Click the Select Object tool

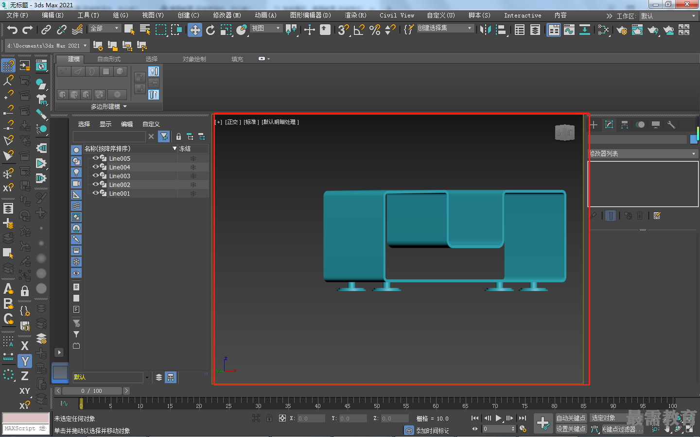130,30
